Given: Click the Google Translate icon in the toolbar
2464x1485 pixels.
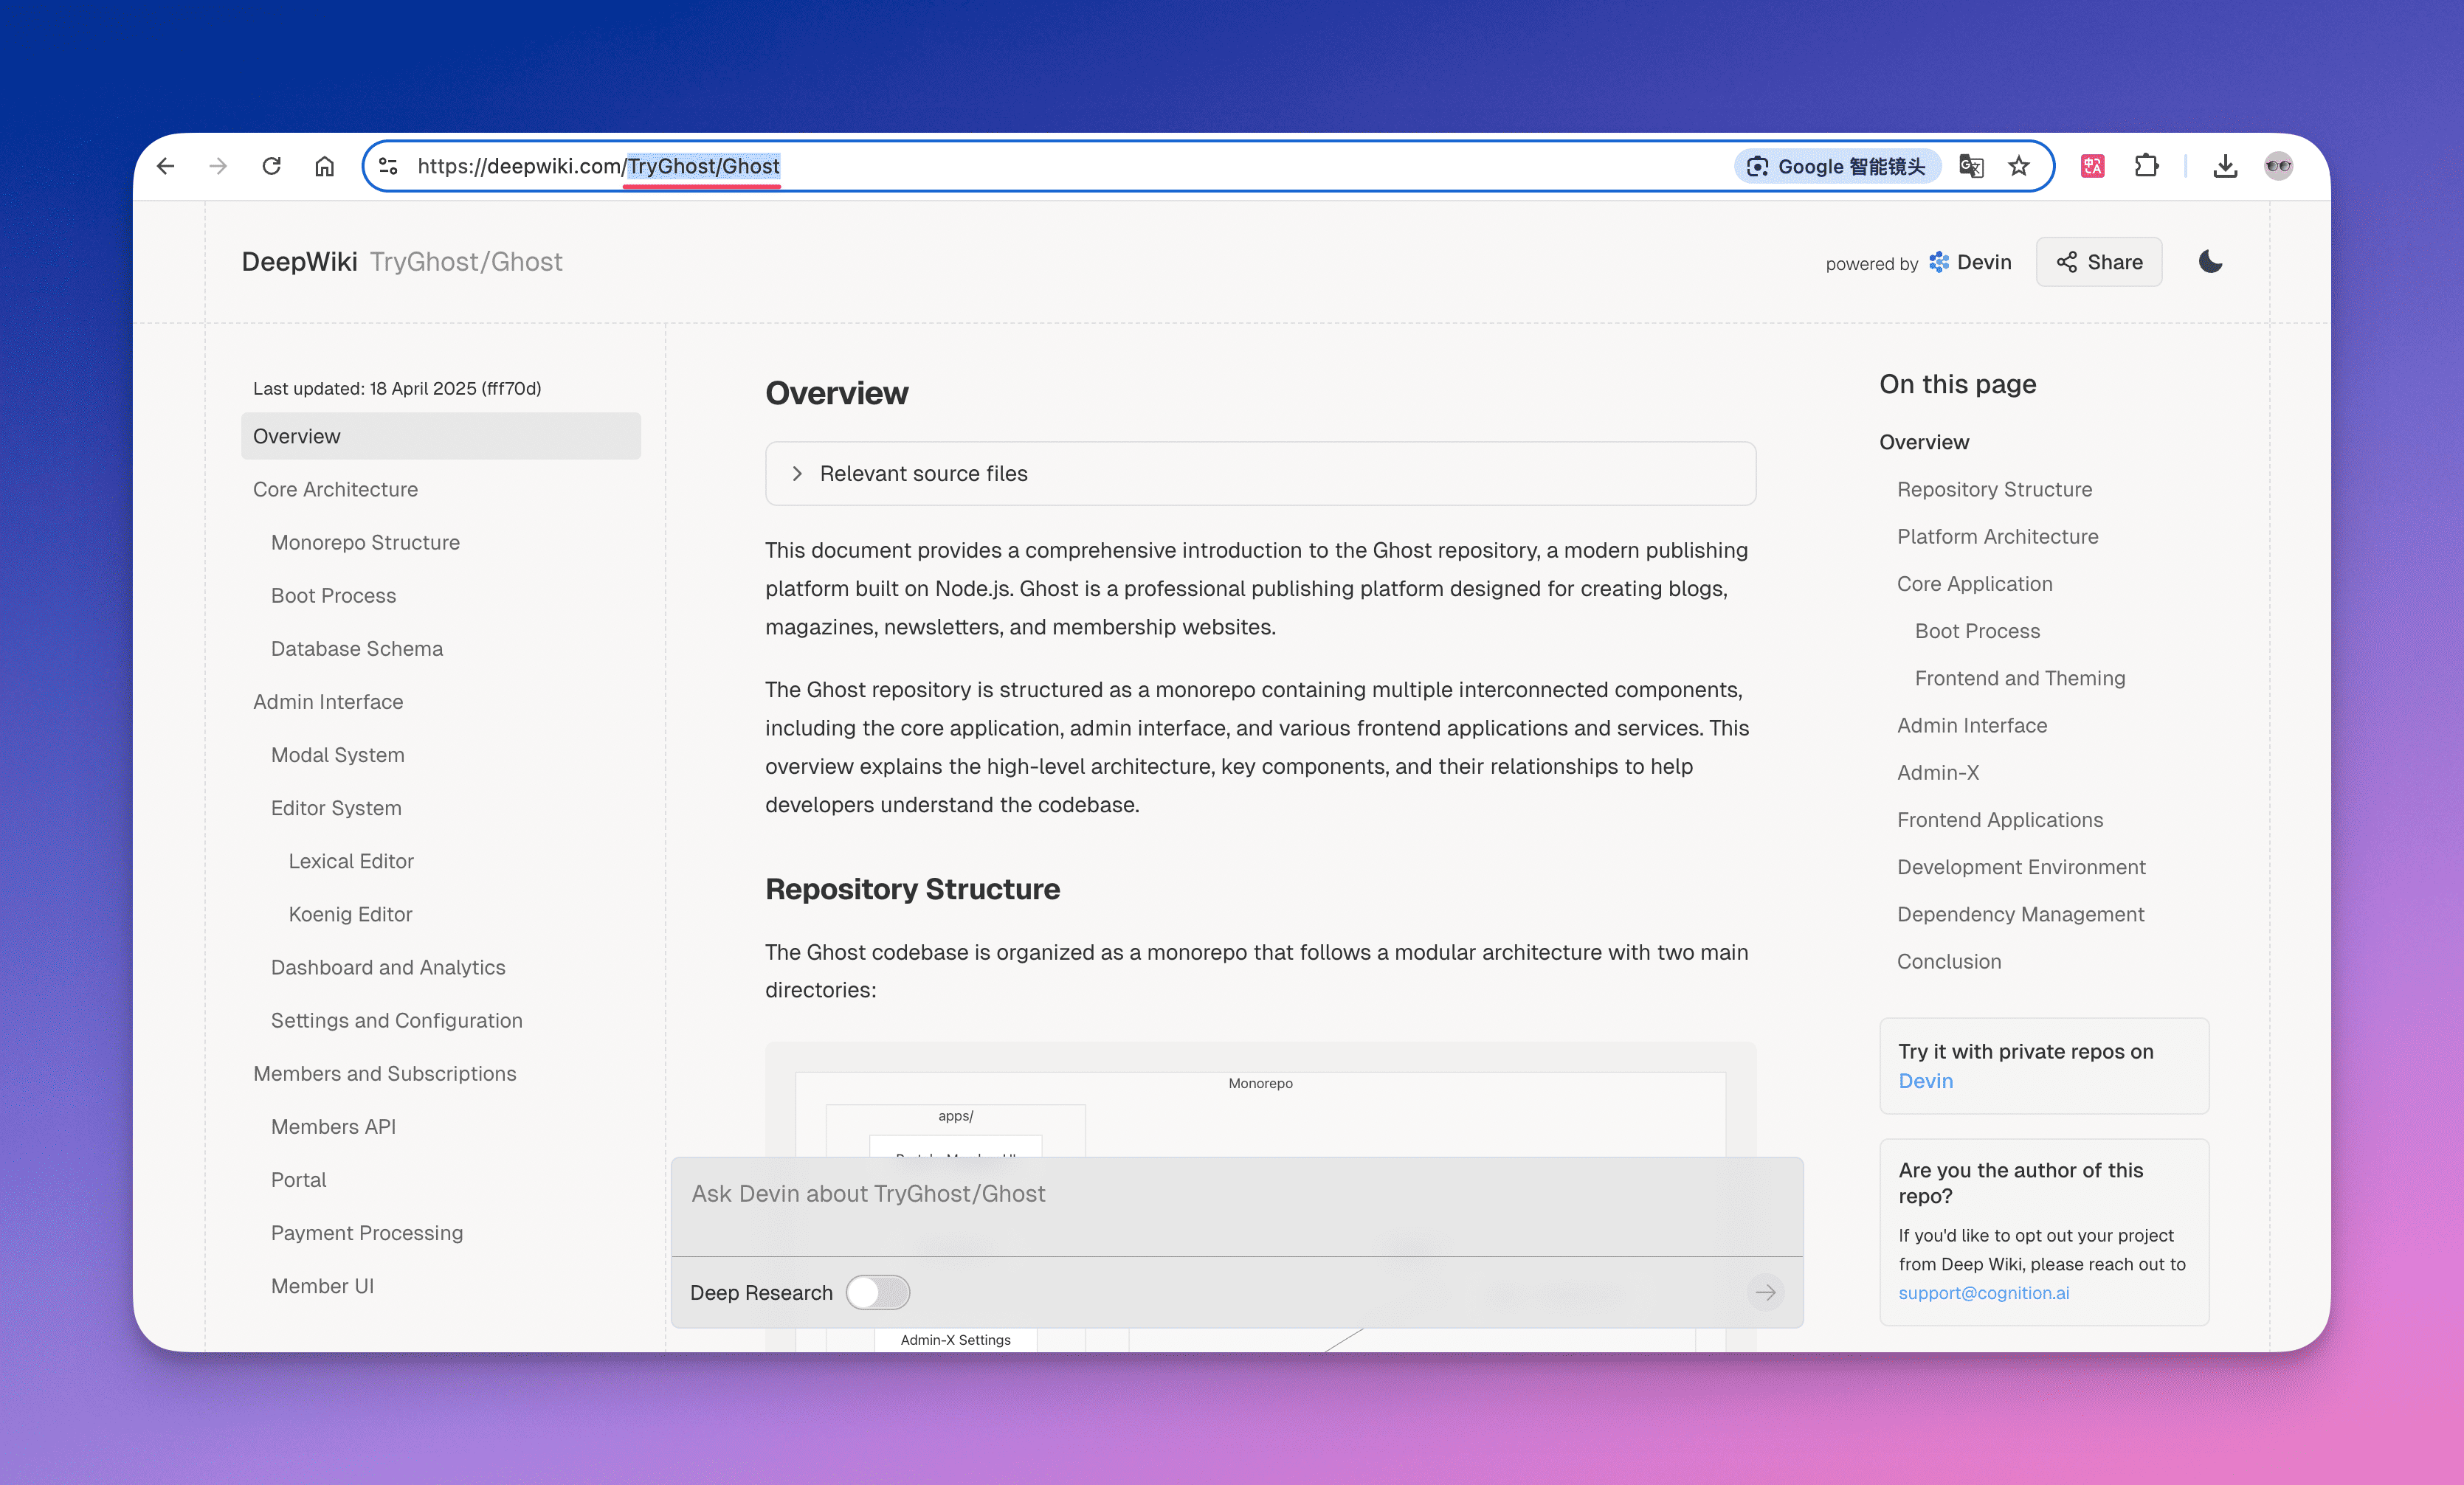Looking at the screenshot, I should click(1971, 166).
